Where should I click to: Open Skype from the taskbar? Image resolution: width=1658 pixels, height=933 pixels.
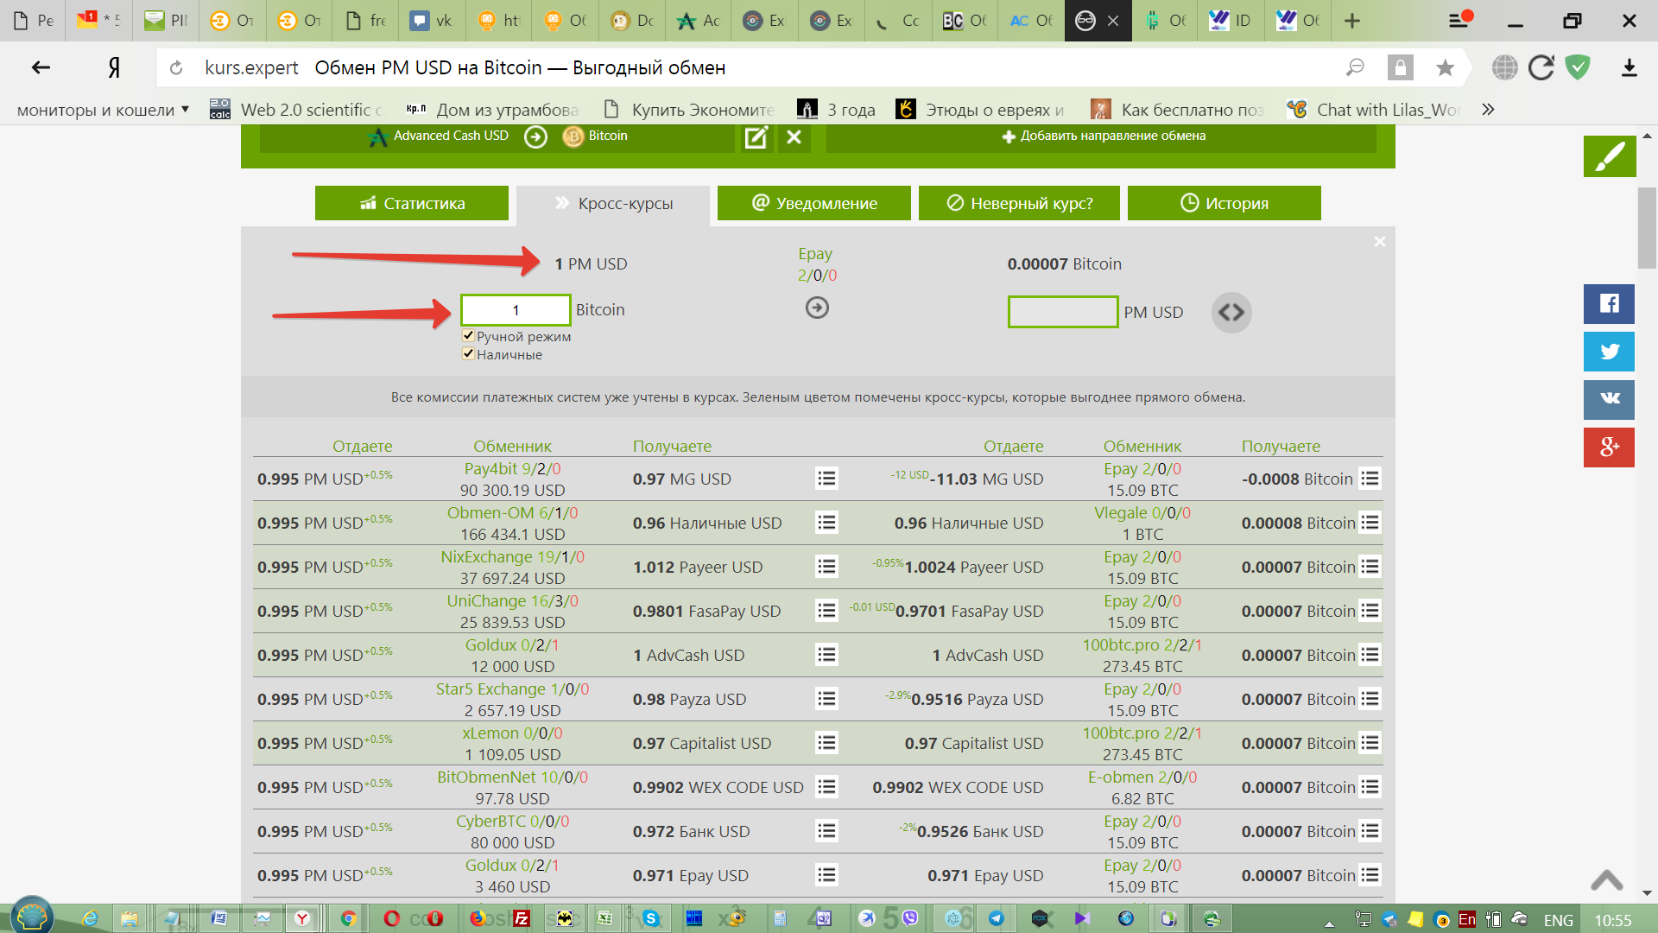click(650, 918)
